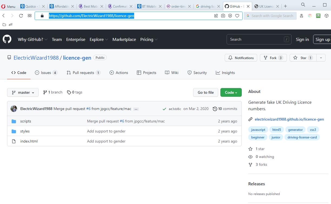Expand the Explore dropdown menu
The height and width of the screenshot is (204, 331).
click(99, 39)
